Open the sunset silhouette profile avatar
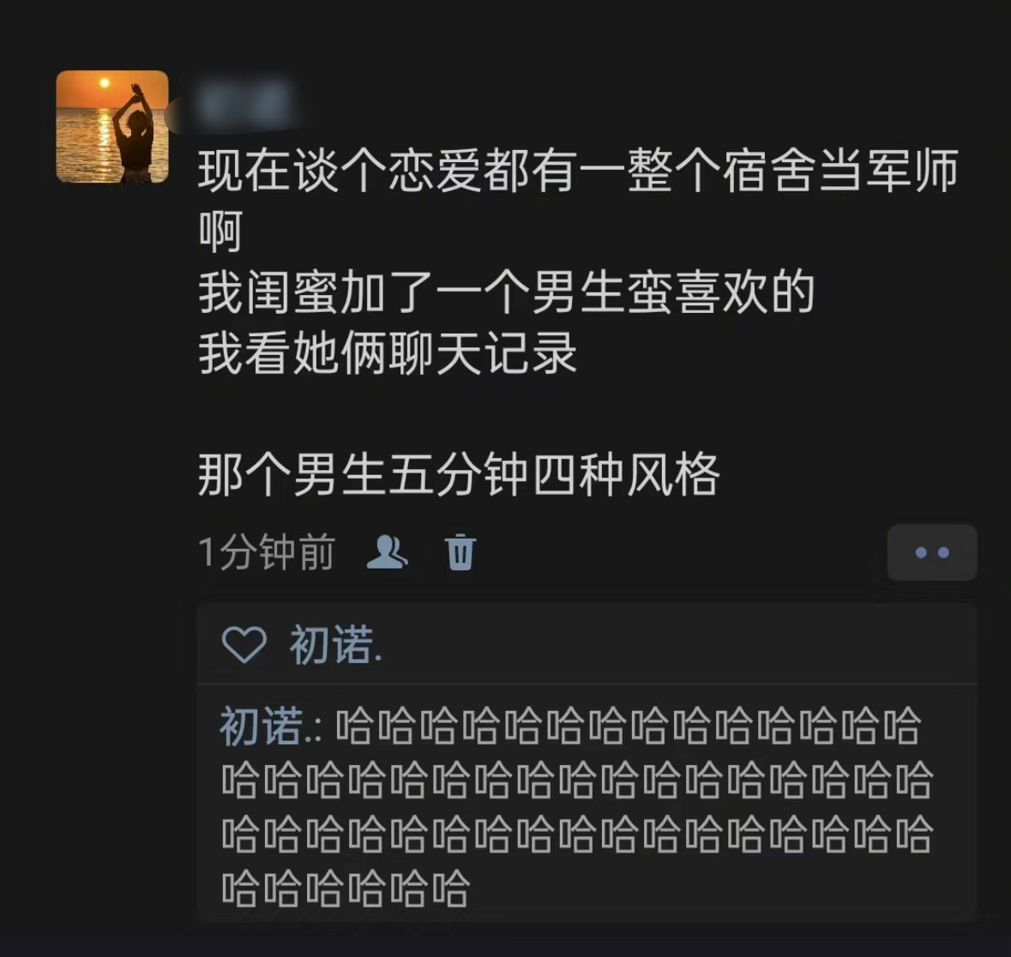The width and height of the screenshot is (1011, 957). point(112,126)
